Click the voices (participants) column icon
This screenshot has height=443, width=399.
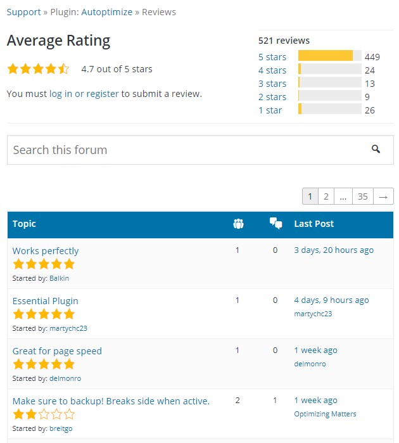238,224
